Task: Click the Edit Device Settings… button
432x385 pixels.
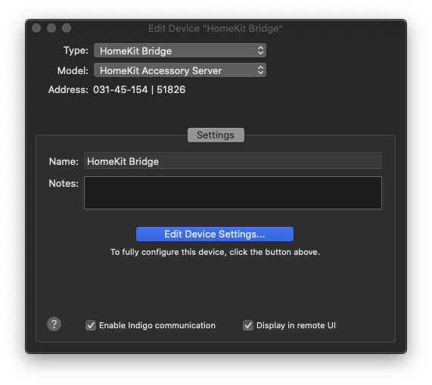Action: [x=215, y=234]
